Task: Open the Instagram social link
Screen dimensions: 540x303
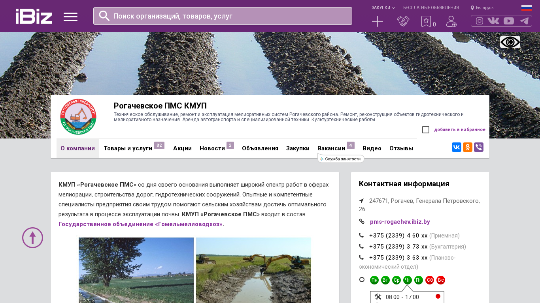Action: point(480,21)
